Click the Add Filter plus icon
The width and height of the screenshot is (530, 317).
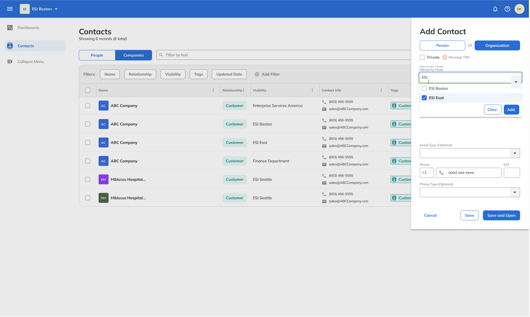click(257, 74)
